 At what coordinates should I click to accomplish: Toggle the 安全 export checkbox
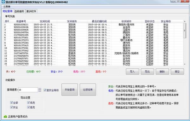point(11,107)
